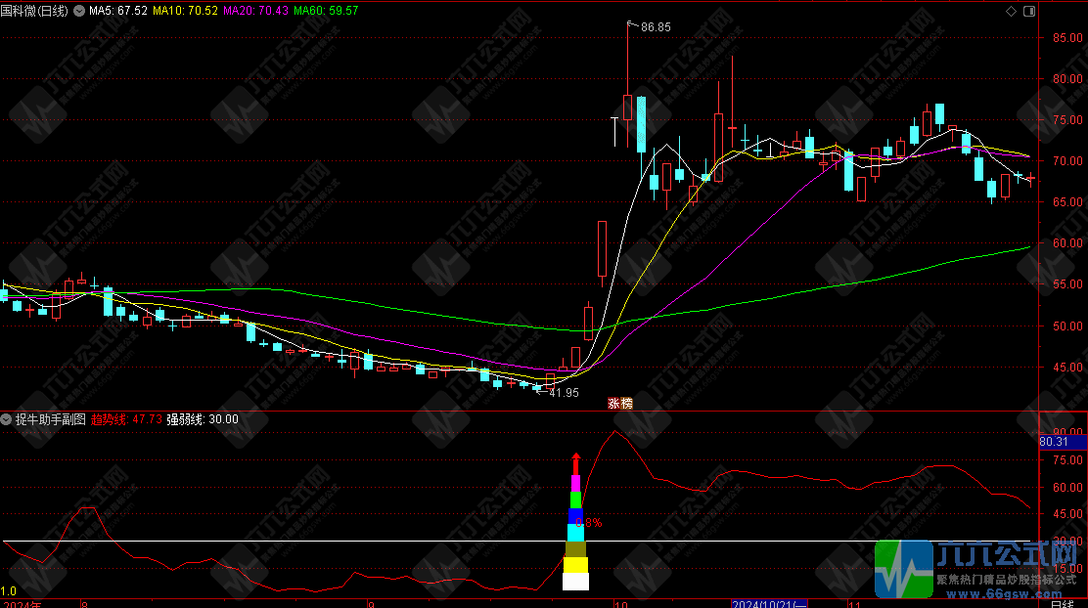The height and width of the screenshot is (608, 1088).
Task: Select the MA5 moving average label
Action: [118, 11]
